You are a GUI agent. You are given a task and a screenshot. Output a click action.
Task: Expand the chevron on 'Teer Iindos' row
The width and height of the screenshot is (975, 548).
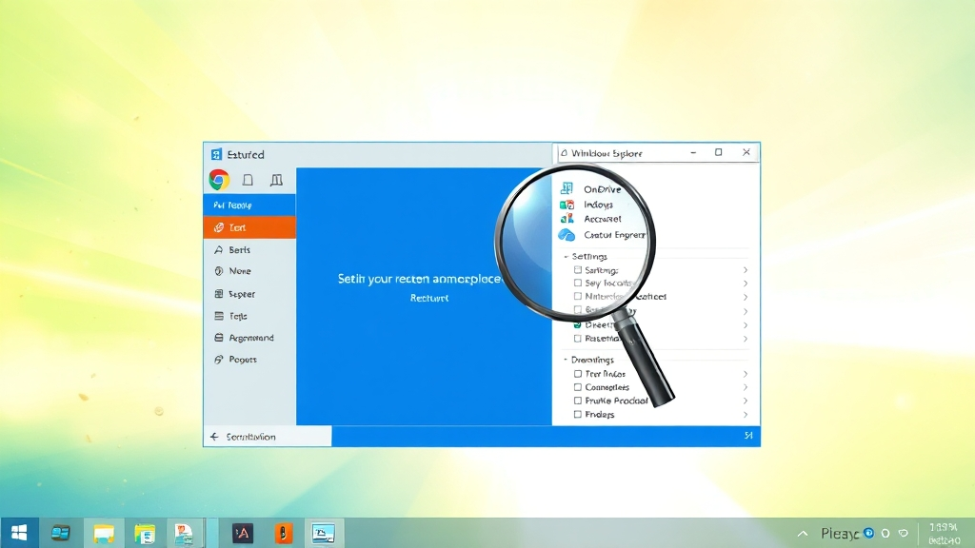(x=745, y=374)
